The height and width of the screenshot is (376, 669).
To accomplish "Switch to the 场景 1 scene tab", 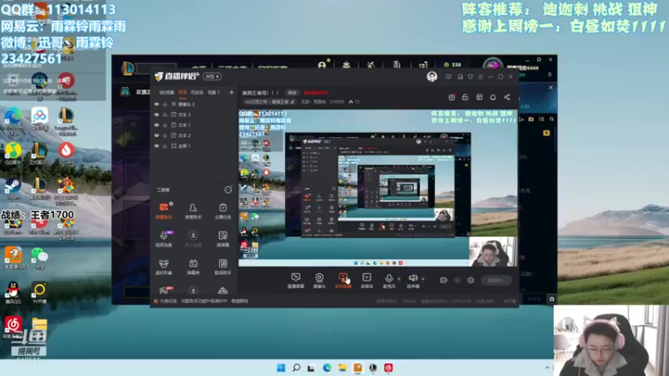I will [213, 93].
